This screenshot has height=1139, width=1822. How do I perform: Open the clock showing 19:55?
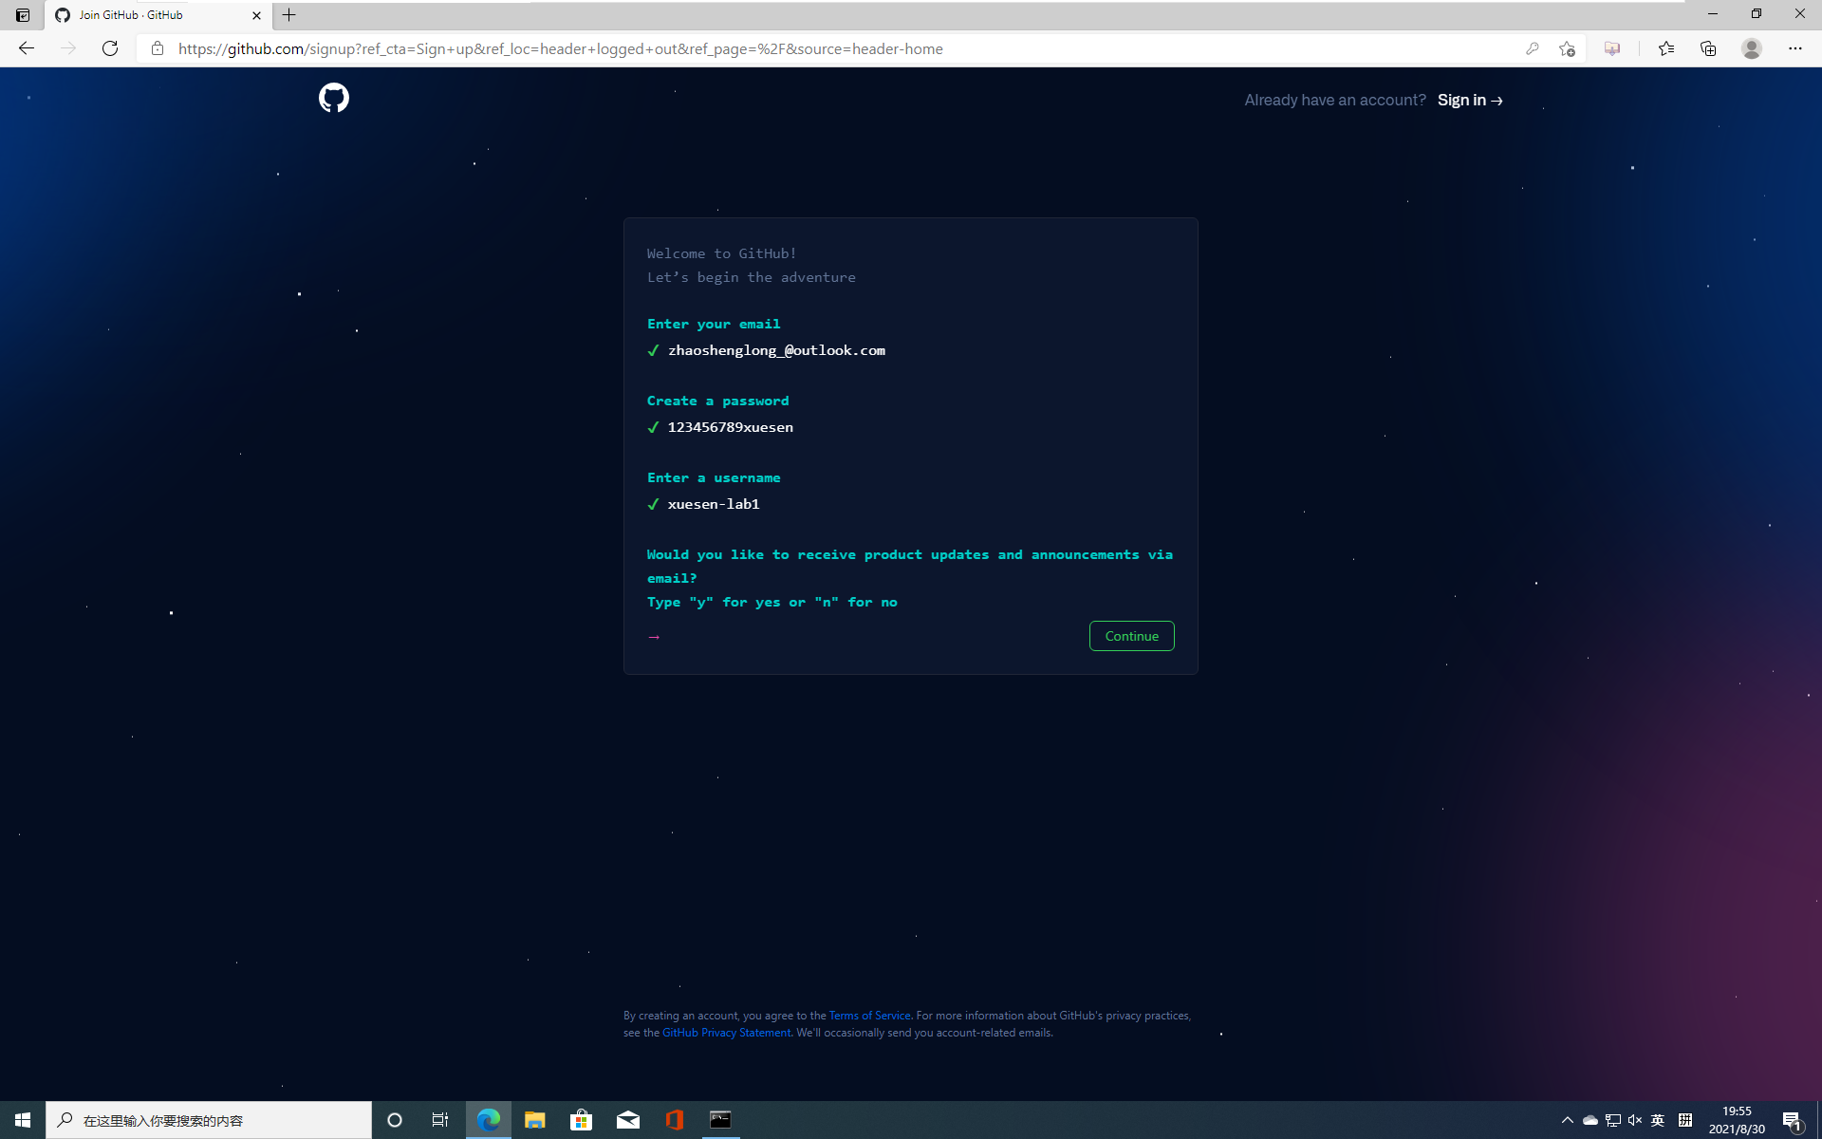(x=1737, y=1120)
